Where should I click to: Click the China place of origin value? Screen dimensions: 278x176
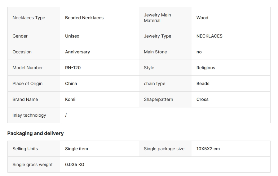tap(71, 83)
